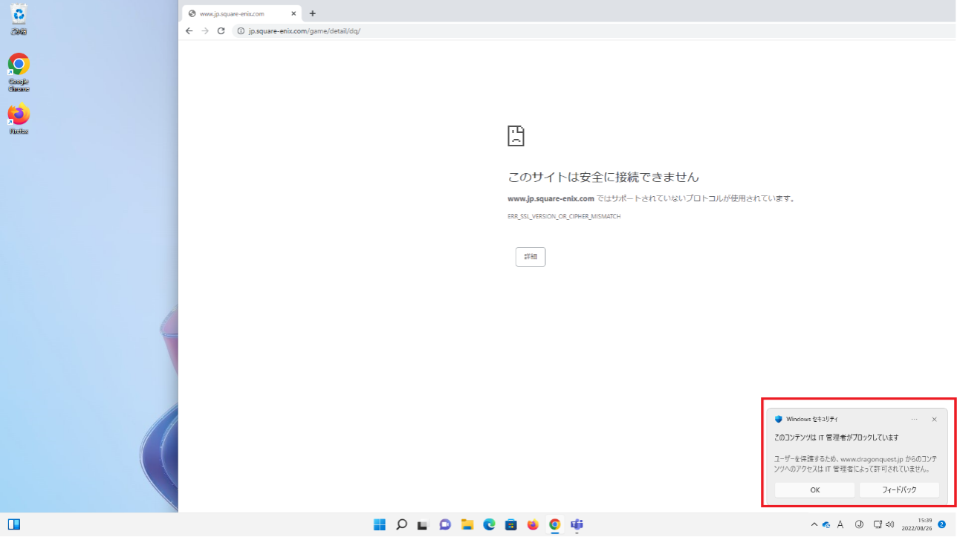Screen dimensions: 960x540
Task: Open Microsoft Store from taskbar
Action: 510,524
